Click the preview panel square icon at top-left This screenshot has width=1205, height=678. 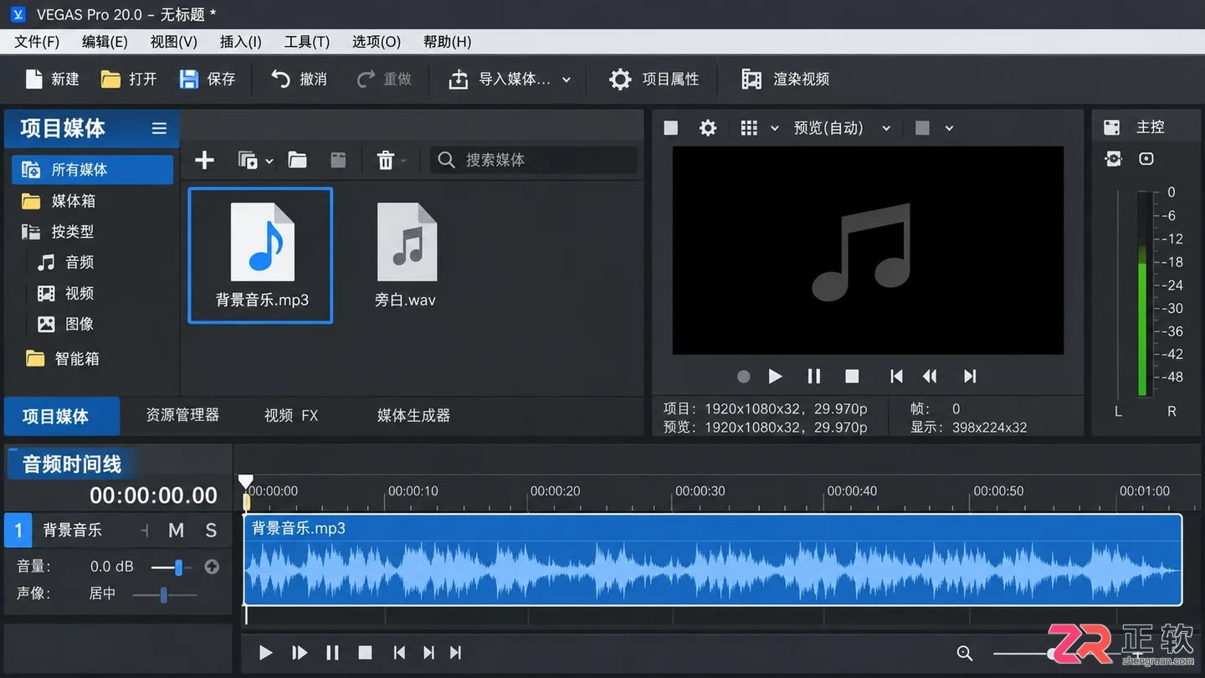click(x=670, y=128)
